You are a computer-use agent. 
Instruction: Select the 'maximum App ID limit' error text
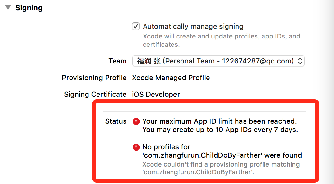[219, 121]
